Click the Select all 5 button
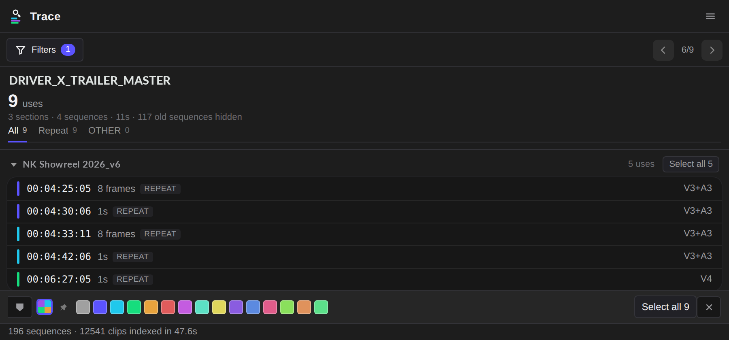Screen dimensions: 729x340 point(691,164)
